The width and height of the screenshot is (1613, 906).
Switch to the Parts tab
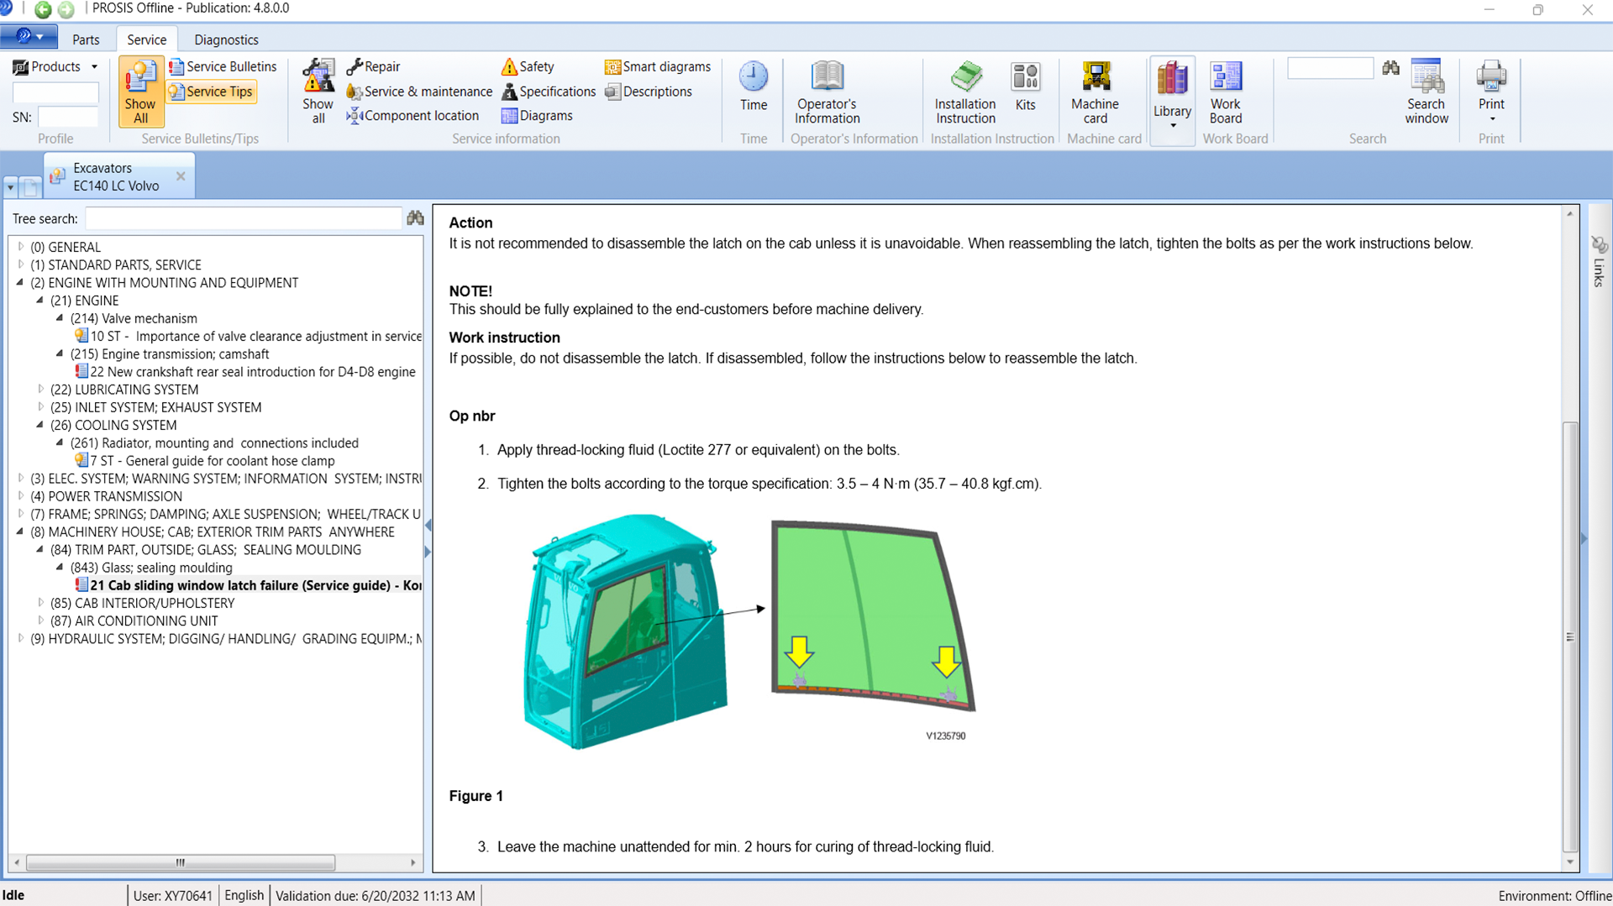click(x=86, y=39)
